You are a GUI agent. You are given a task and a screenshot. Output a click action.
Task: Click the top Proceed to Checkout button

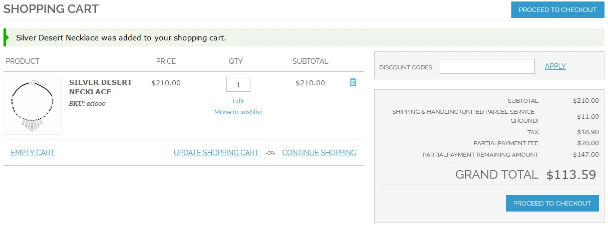coord(557,10)
